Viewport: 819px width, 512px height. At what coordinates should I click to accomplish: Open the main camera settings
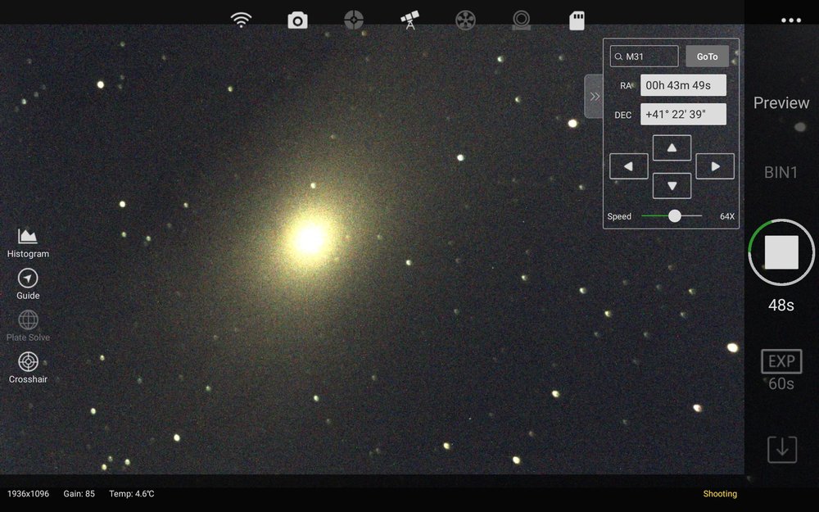coord(296,20)
